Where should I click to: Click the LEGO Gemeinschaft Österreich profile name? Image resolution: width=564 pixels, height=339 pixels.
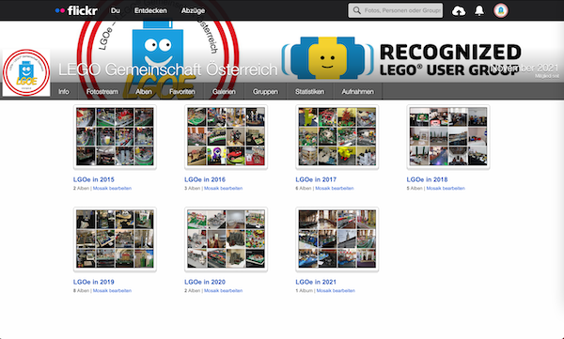coord(168,69)
